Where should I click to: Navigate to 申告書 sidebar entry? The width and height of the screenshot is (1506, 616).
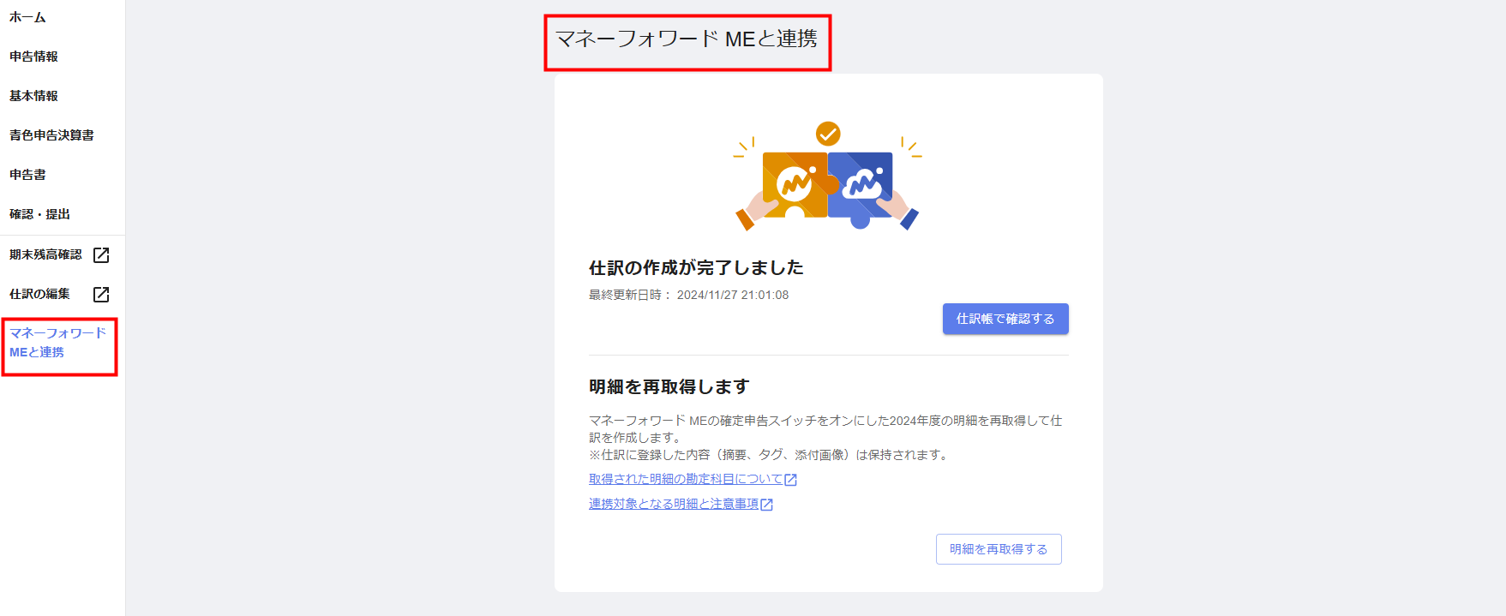(x=27, y=175)
